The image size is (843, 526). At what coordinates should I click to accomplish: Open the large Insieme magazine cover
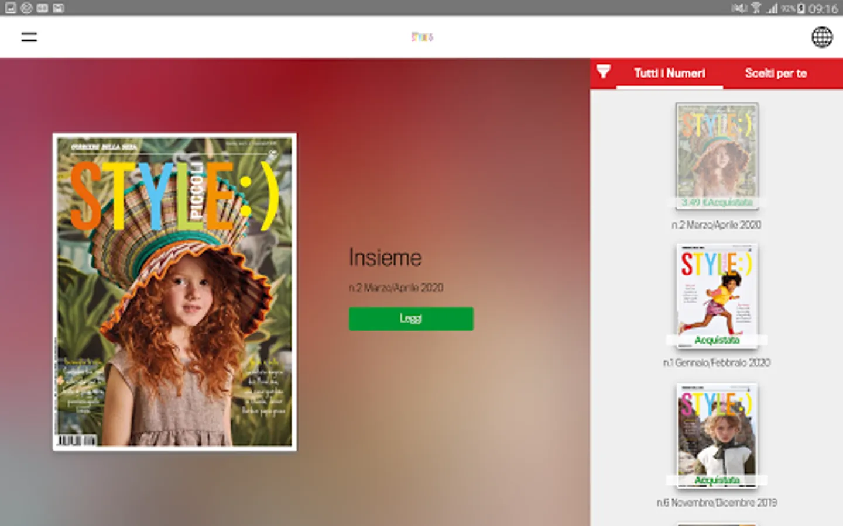pyautogui.click(x=174, y=292)
